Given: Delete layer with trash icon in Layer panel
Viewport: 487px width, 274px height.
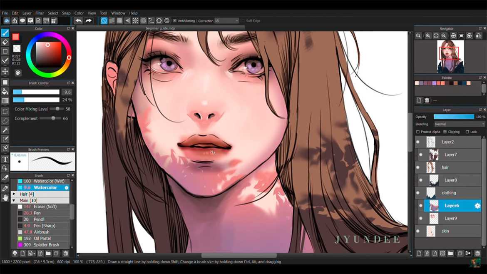Looking at the screenshot, I should tap(478, 253).
